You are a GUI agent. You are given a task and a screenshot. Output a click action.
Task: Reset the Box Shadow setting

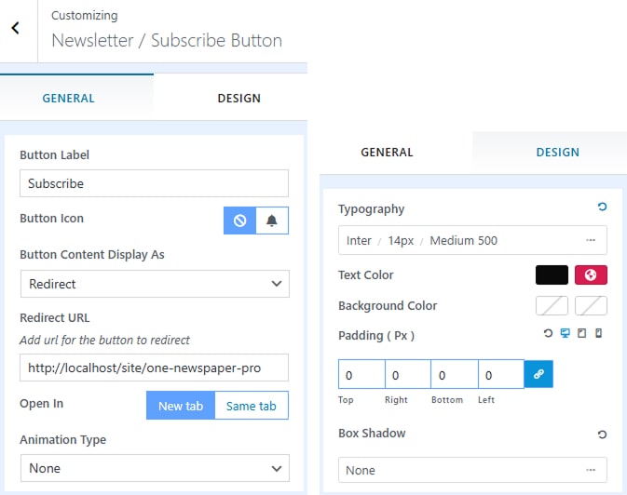point(602,434)
